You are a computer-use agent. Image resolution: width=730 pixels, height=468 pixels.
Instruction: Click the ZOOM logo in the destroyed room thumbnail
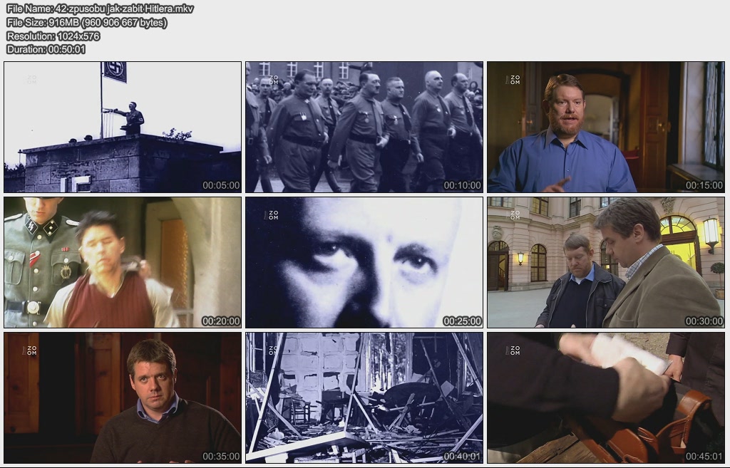(x=272, y=350)
